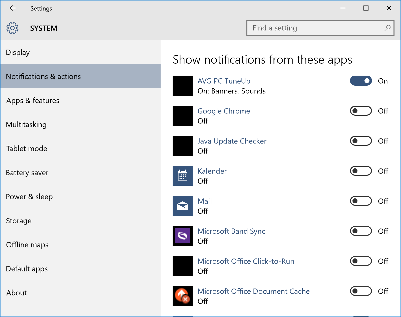Click the Microsoft Band Sync icon

tap(183, 236)
